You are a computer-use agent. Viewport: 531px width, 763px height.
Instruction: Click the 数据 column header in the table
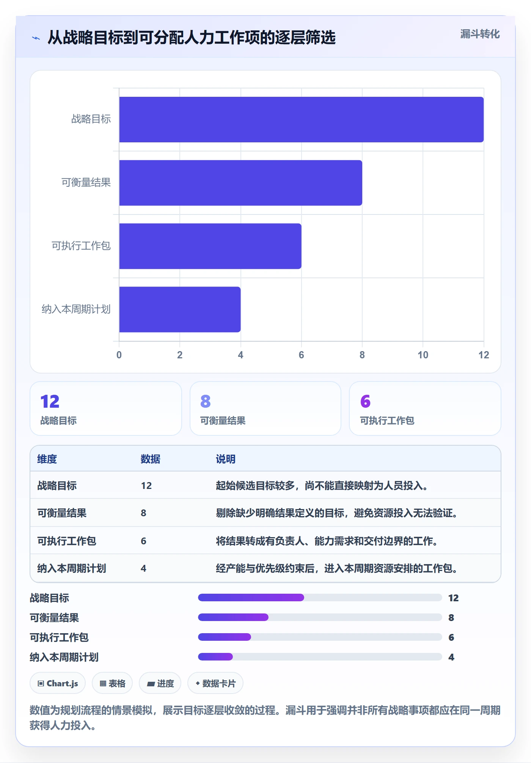pyautogui.click(x=151, y=459)
